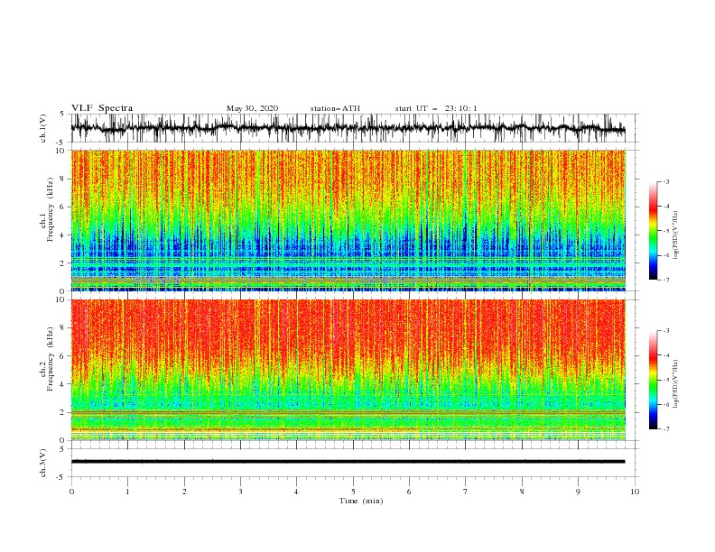
Task: Click the "ch.3(V)" axis label
Action: (43, 463)
